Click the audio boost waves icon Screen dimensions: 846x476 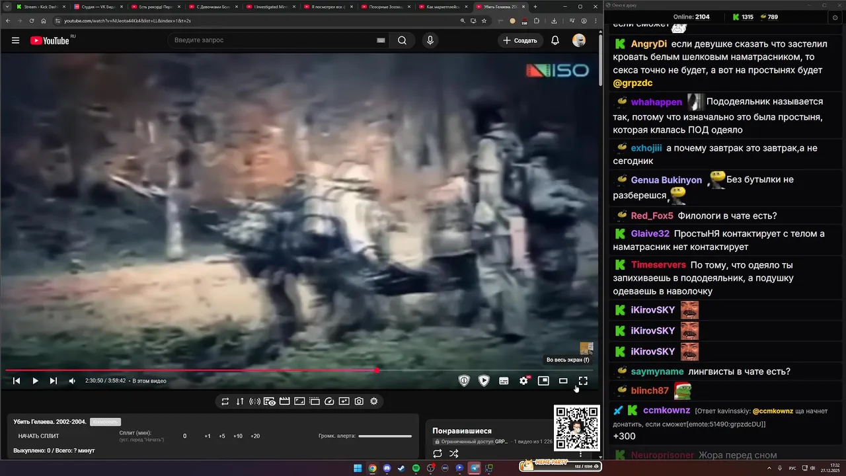(x=254, y=401)
